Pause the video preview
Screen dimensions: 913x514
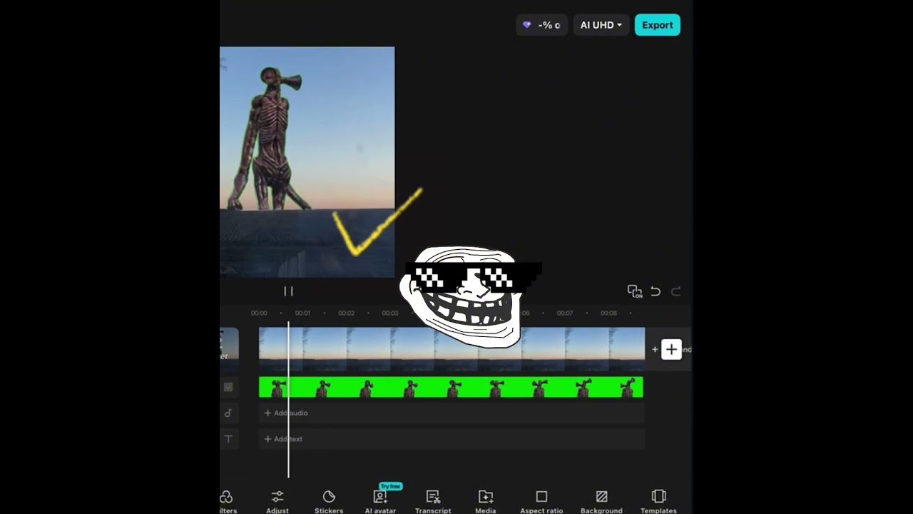[x=288, y=291]
